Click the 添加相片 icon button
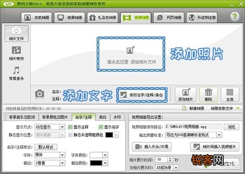The width and height of the screenshot is (245, 174). pos(185,95)
